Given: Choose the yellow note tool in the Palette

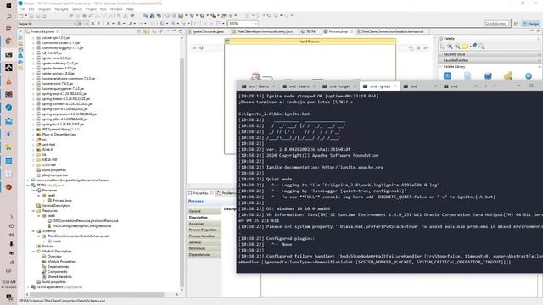Looking at the screenshot, I should [x=465, y=47].
